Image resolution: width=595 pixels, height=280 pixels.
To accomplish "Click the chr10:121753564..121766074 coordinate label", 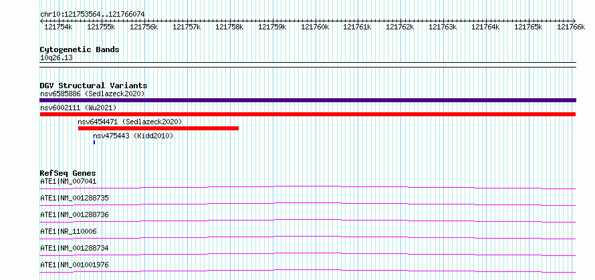I will pyautogui.click(x=92, y=15).
